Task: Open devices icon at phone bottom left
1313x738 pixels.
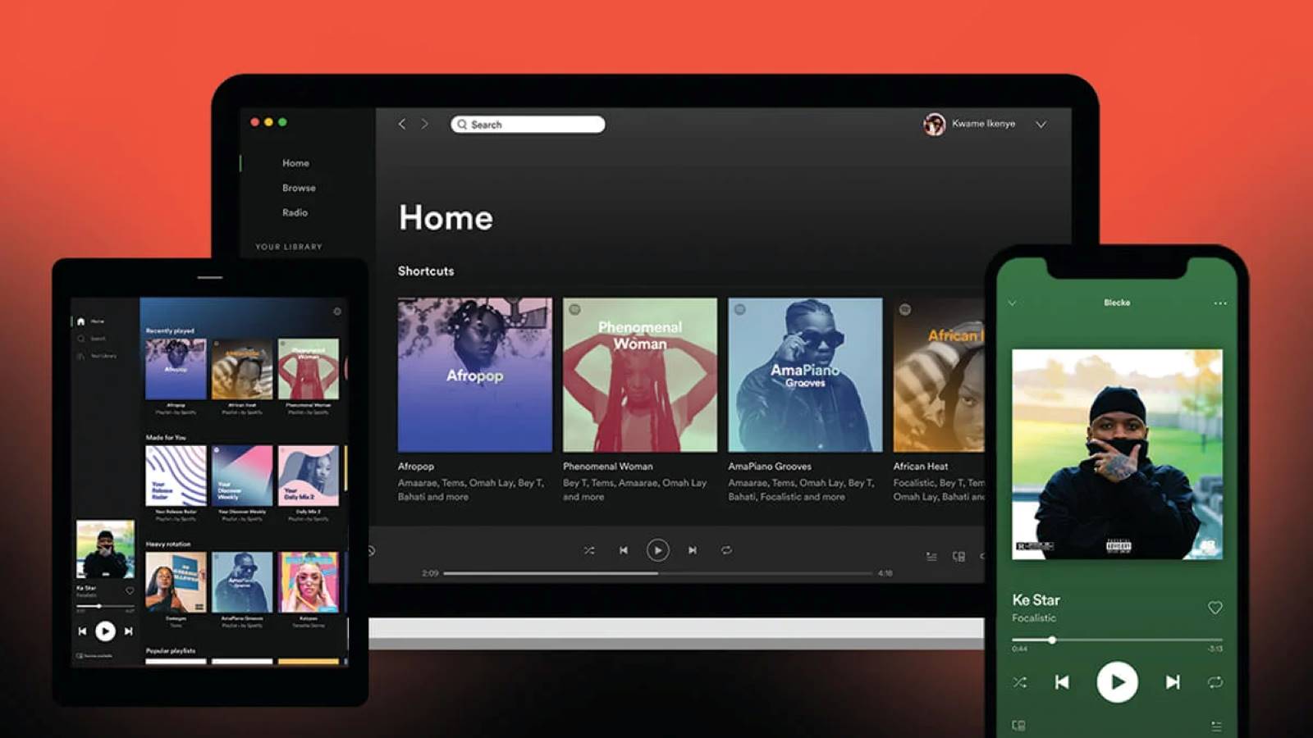Action: tap(1018, 726)
